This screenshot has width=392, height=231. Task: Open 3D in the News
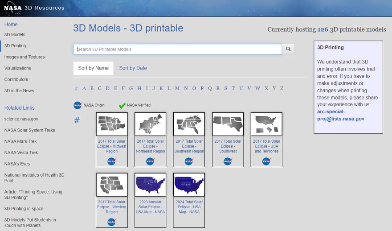click(19, 91)
